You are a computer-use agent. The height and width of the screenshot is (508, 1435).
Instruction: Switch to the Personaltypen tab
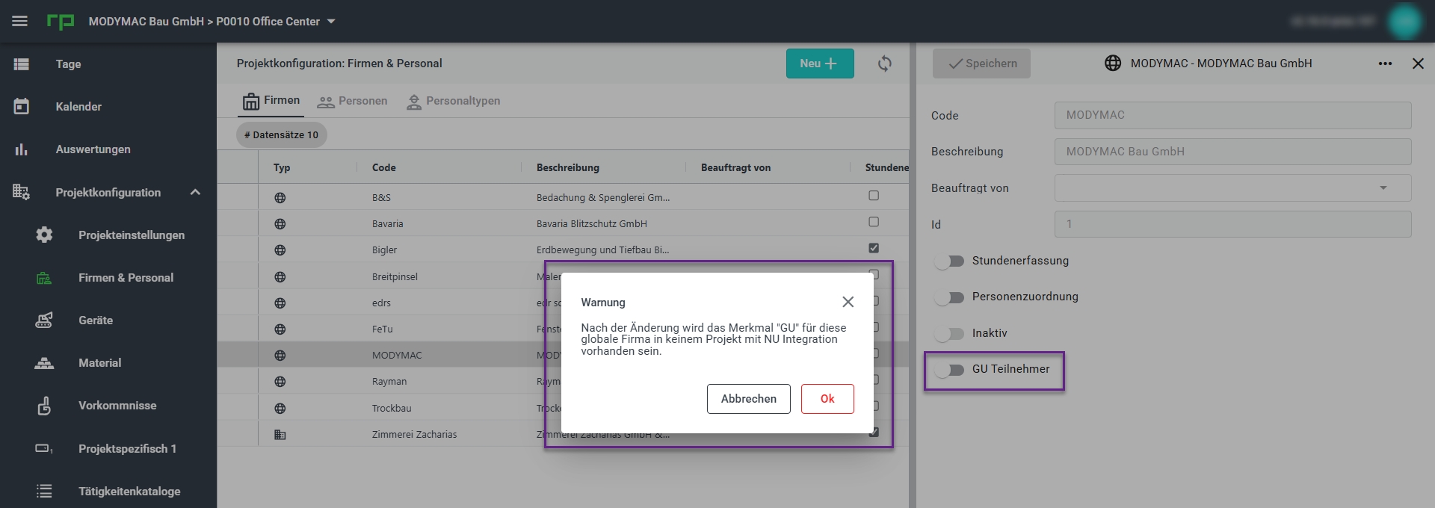pos(453,101)
